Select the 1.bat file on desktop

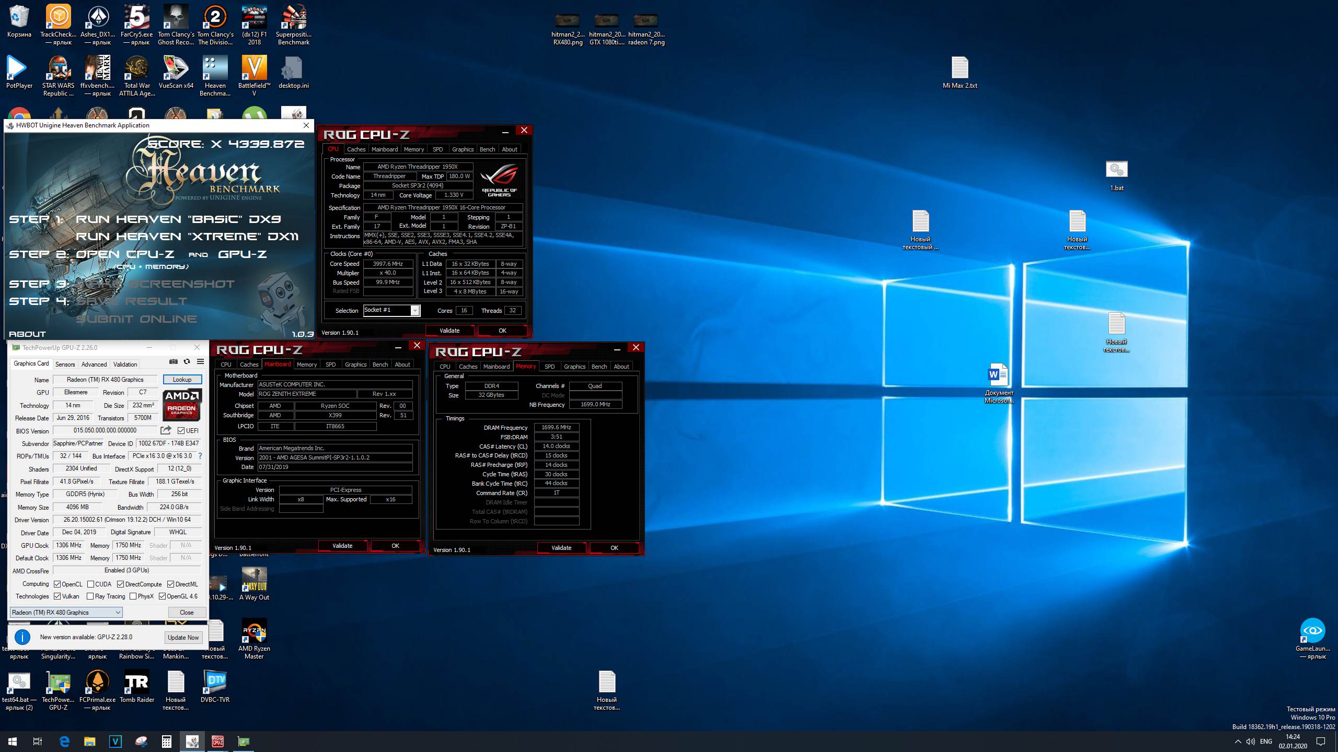tap(1116, 175)
